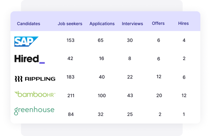This screenshot has width=211, height=136.
Task: Click the Interviews column header
Action: (132, 24)
